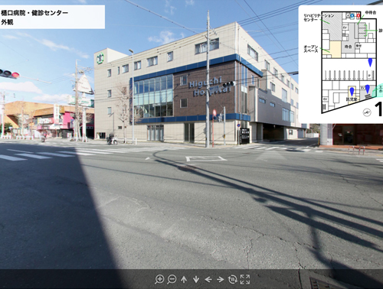The image size is (383, 289).
Task: Rotate the view left with left arrow
Action: pos(208,280)
